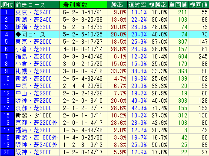Open the 東京・芝2400 course link

(33, 12)
